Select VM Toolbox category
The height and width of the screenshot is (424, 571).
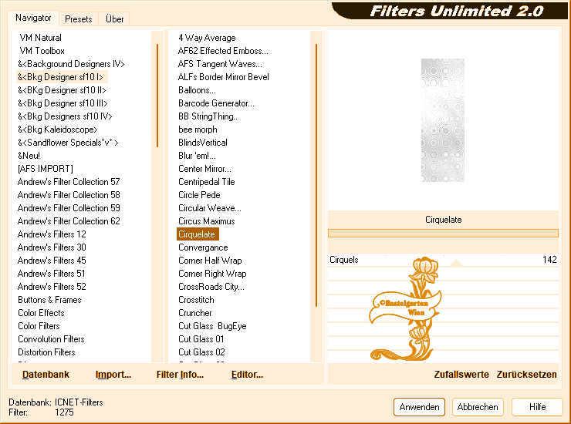pyautogui.click(x=42, y=51)
